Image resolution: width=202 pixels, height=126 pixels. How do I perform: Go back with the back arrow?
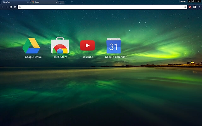coord(3,7)
